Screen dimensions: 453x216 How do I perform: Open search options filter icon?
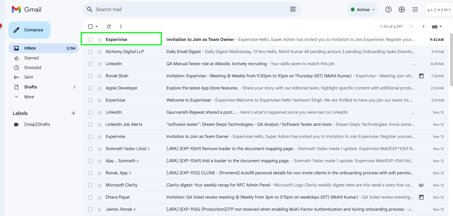point(293,9)
